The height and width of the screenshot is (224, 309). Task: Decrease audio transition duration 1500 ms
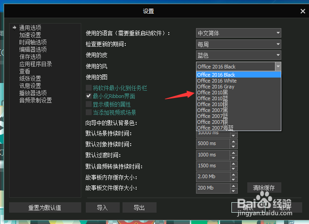(x=234, y=169)
